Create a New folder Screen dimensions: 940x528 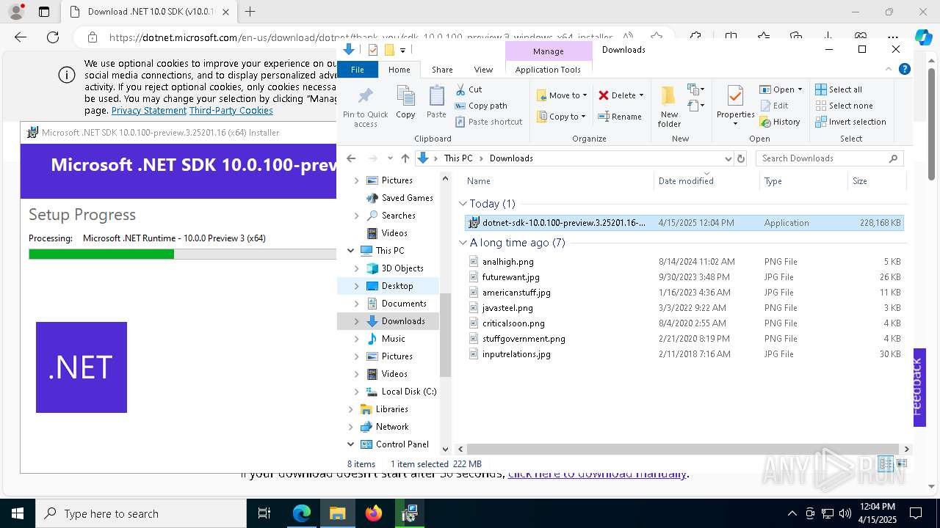(669, 106)
